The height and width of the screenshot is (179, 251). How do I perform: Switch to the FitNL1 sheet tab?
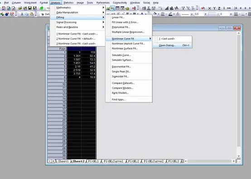[x=93, y=161]
